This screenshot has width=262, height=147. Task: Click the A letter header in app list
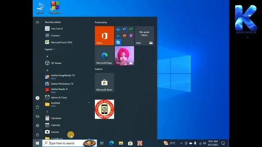[47, 70]
